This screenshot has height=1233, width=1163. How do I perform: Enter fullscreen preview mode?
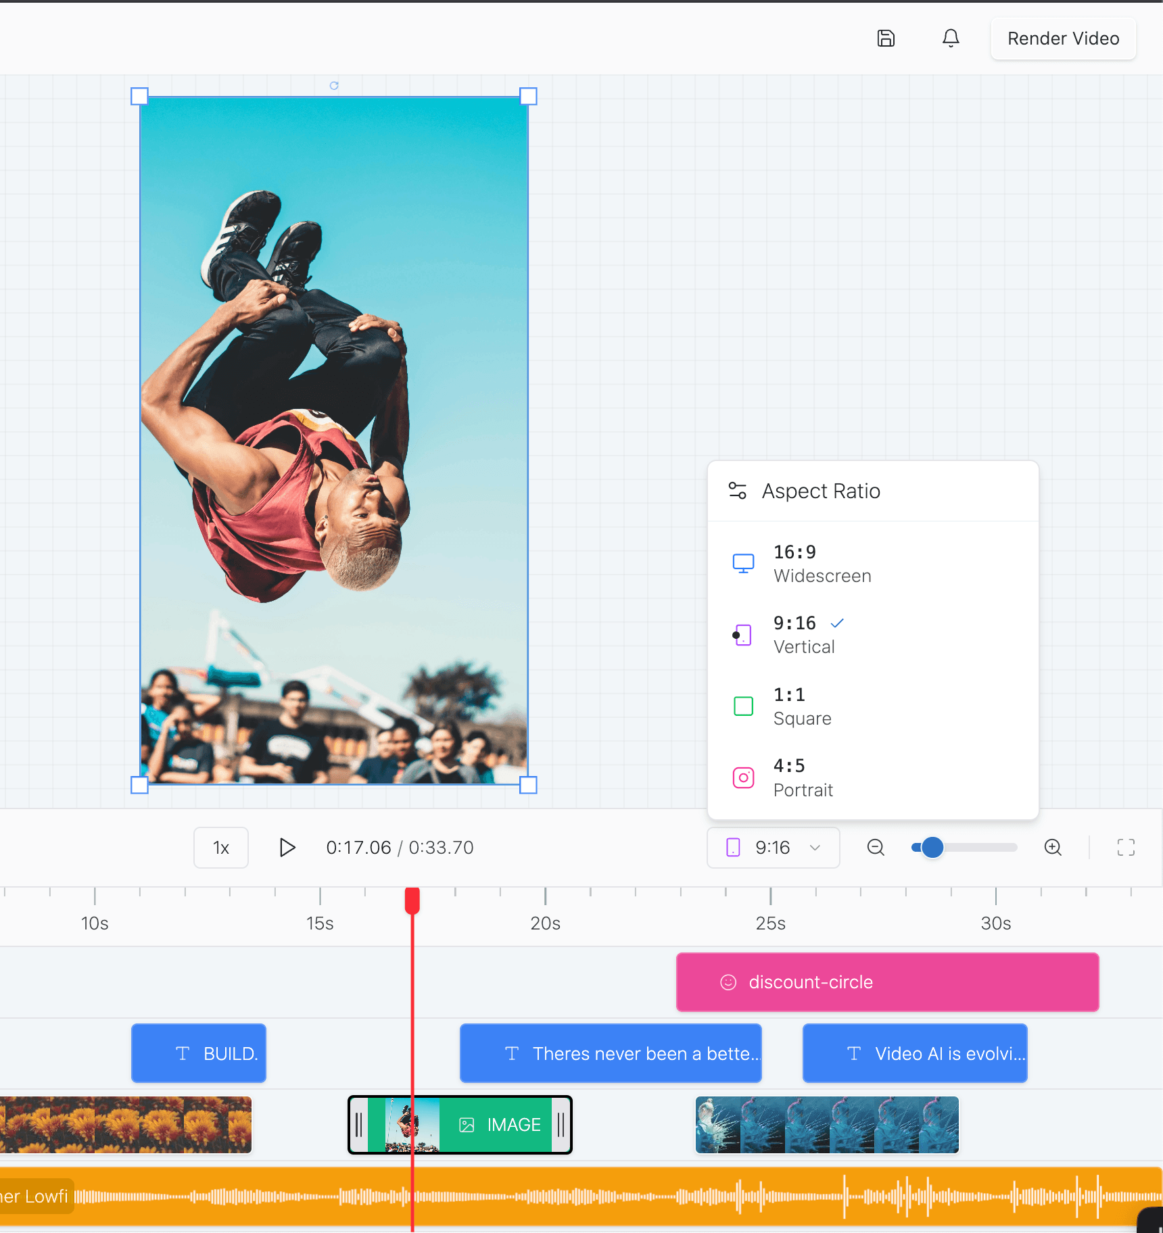(x=1126, y=847)
